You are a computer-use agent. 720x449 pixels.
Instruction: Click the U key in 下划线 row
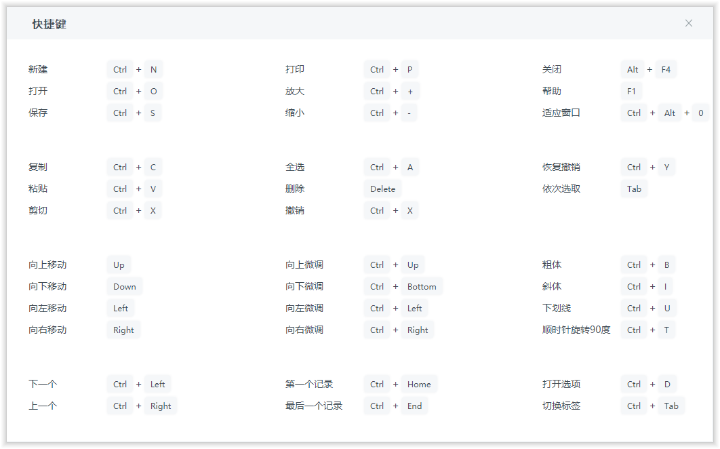click(667, 308)
